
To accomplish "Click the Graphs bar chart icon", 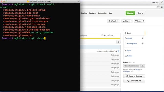I will tap(126, 56).
